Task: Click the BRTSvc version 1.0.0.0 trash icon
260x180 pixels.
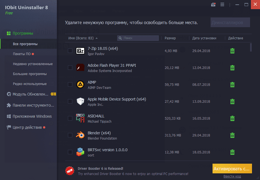Action: (x=232, y=152)
